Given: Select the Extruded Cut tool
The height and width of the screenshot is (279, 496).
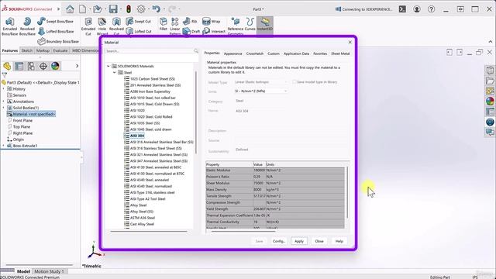Looking at the screenshot, I should click(x=88, y=26).
